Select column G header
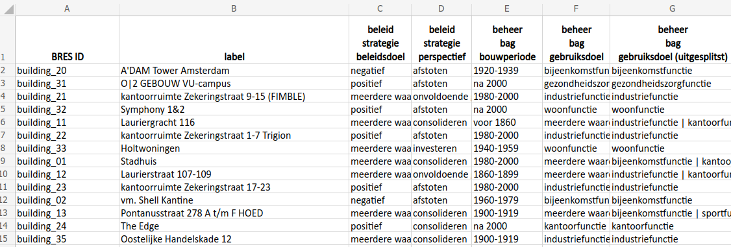This screenshot has height=247, width=731. 670,8
